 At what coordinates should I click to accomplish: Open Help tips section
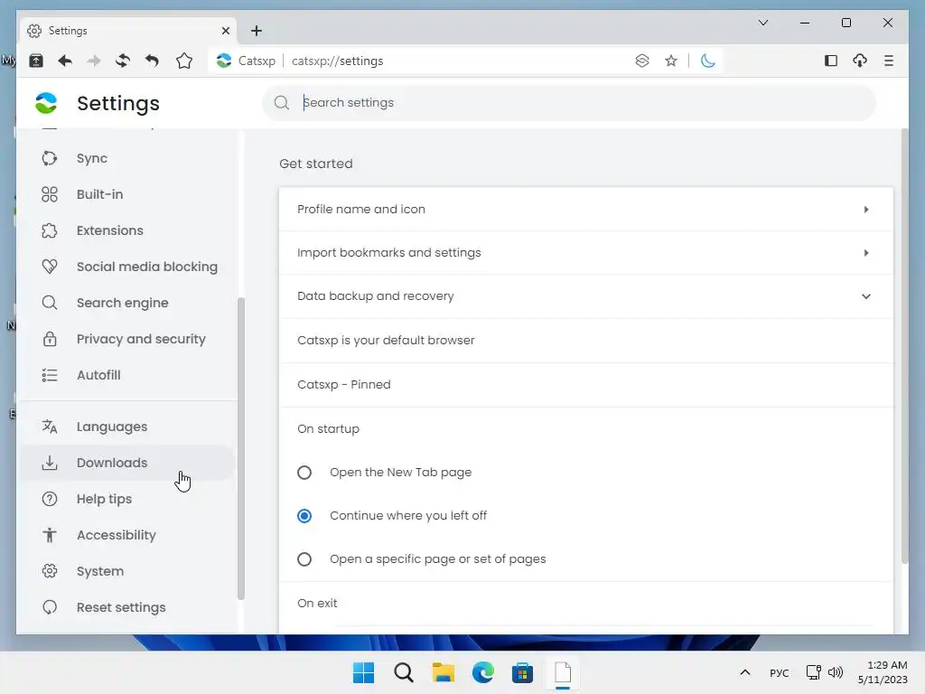[x=127, y=499]
